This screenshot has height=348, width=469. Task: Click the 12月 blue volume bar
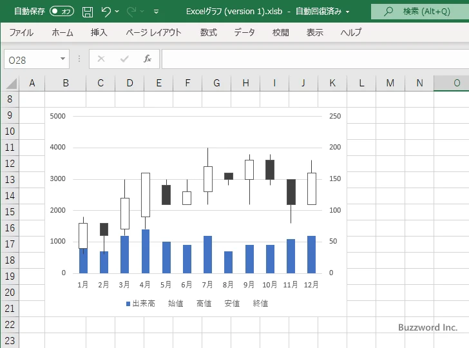(311, 255)
